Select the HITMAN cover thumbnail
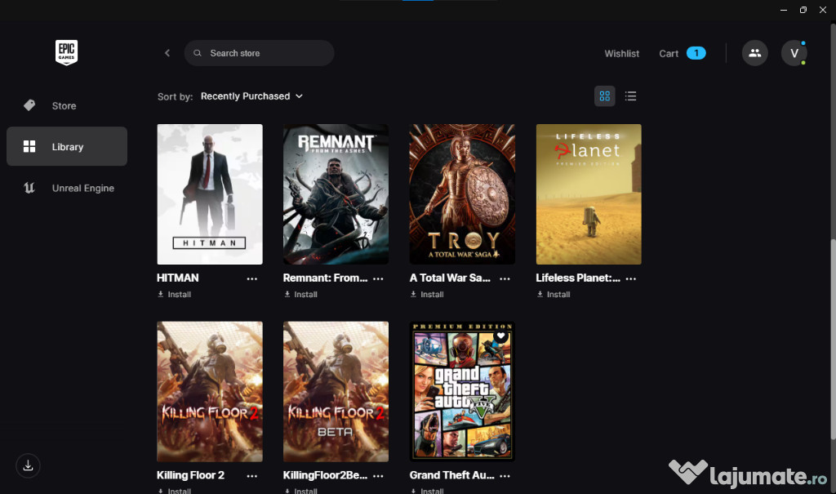 (x=210, y=194)
